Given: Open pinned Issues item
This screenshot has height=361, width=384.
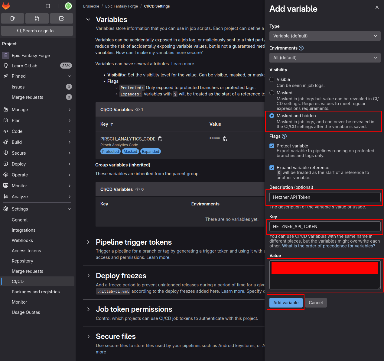Looking at the screenshot, I should point(37,87).
